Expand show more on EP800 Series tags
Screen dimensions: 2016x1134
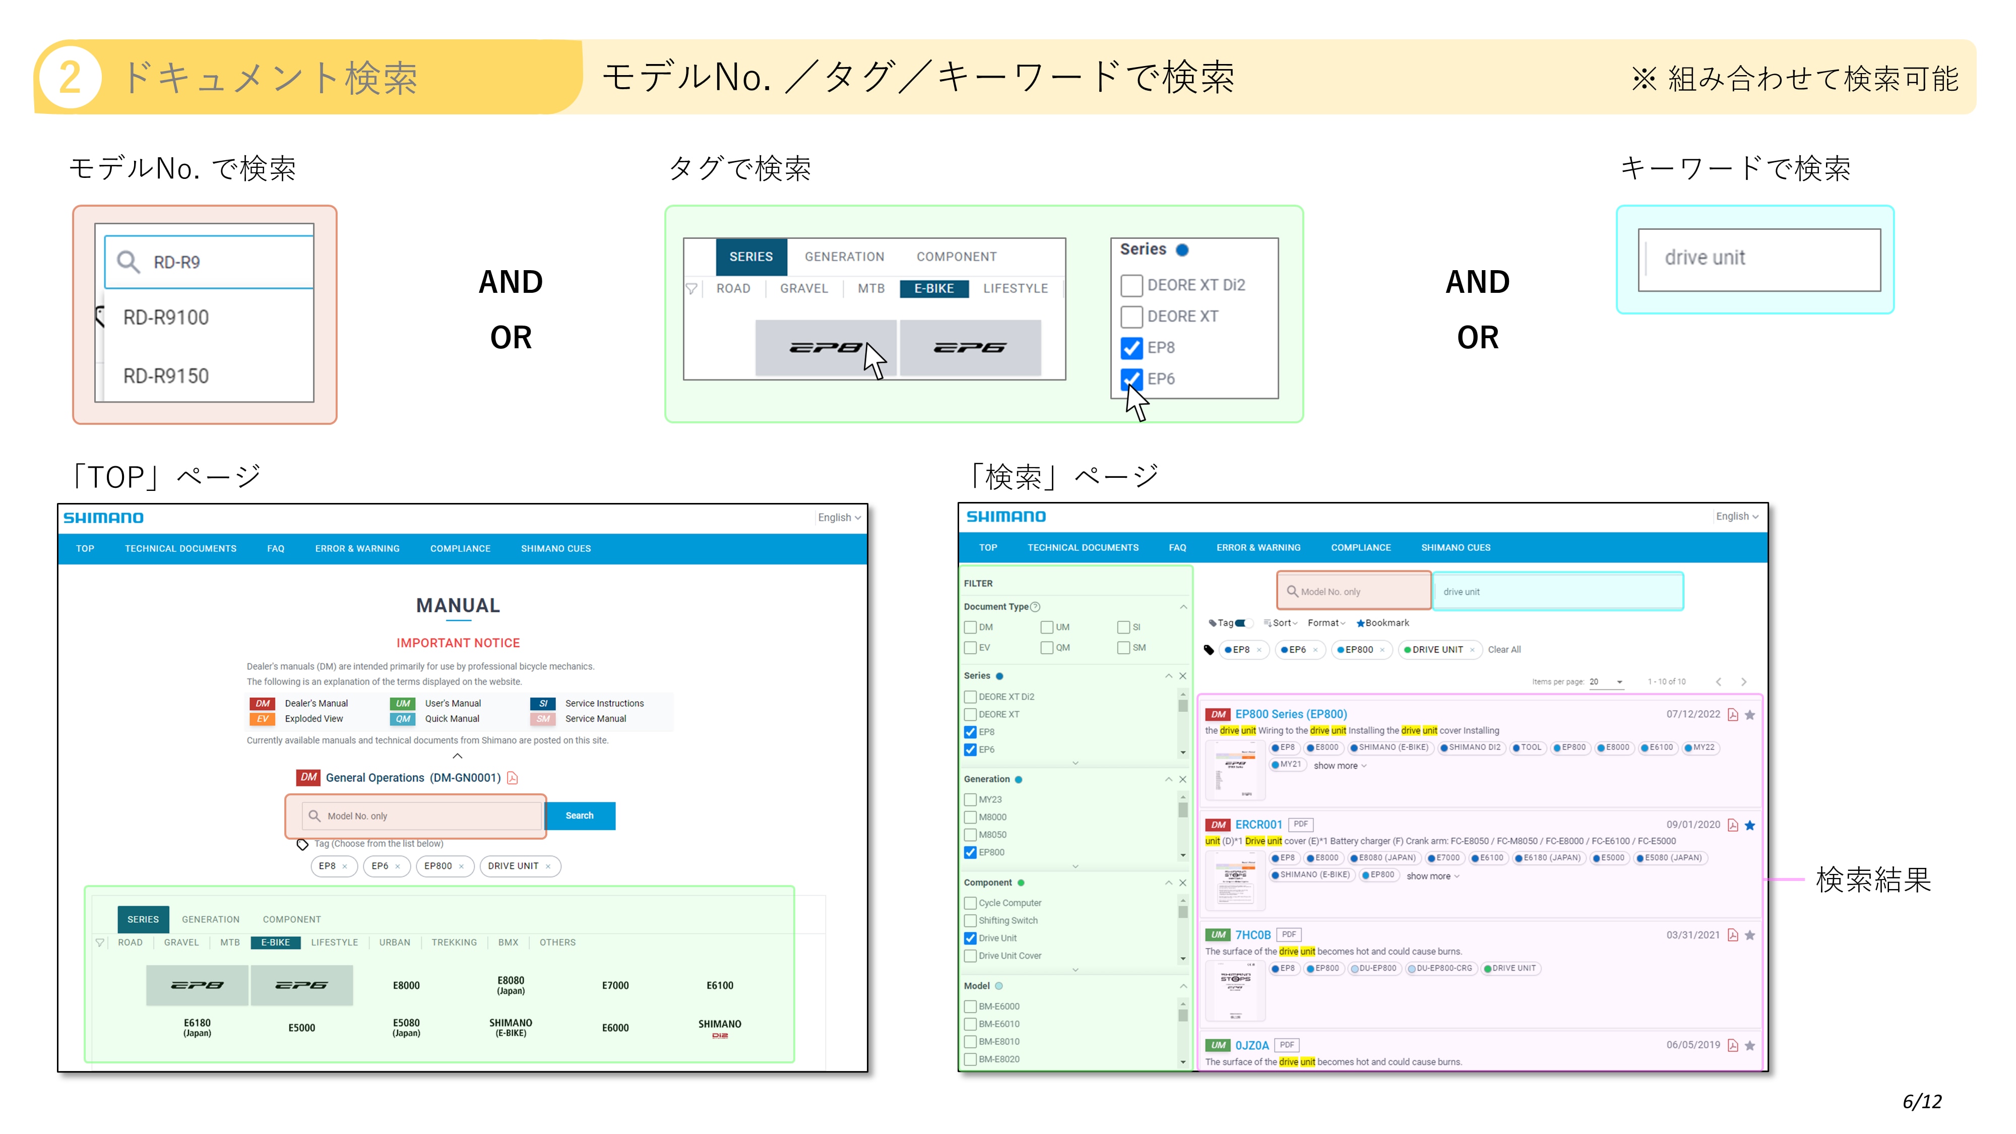pos(1340,766)
